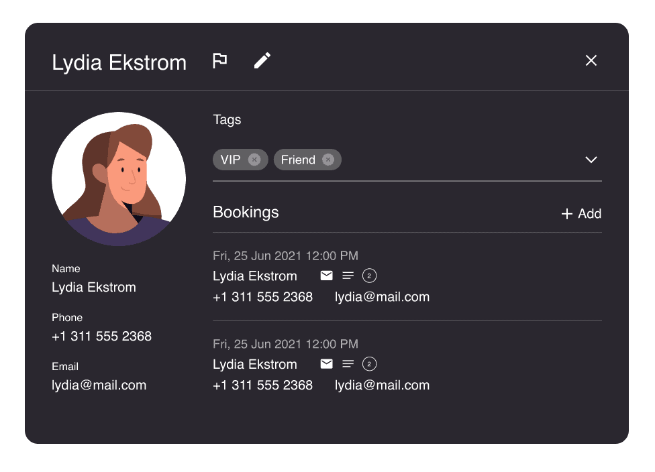Open notes icon on second booking

tap(348, 364)
